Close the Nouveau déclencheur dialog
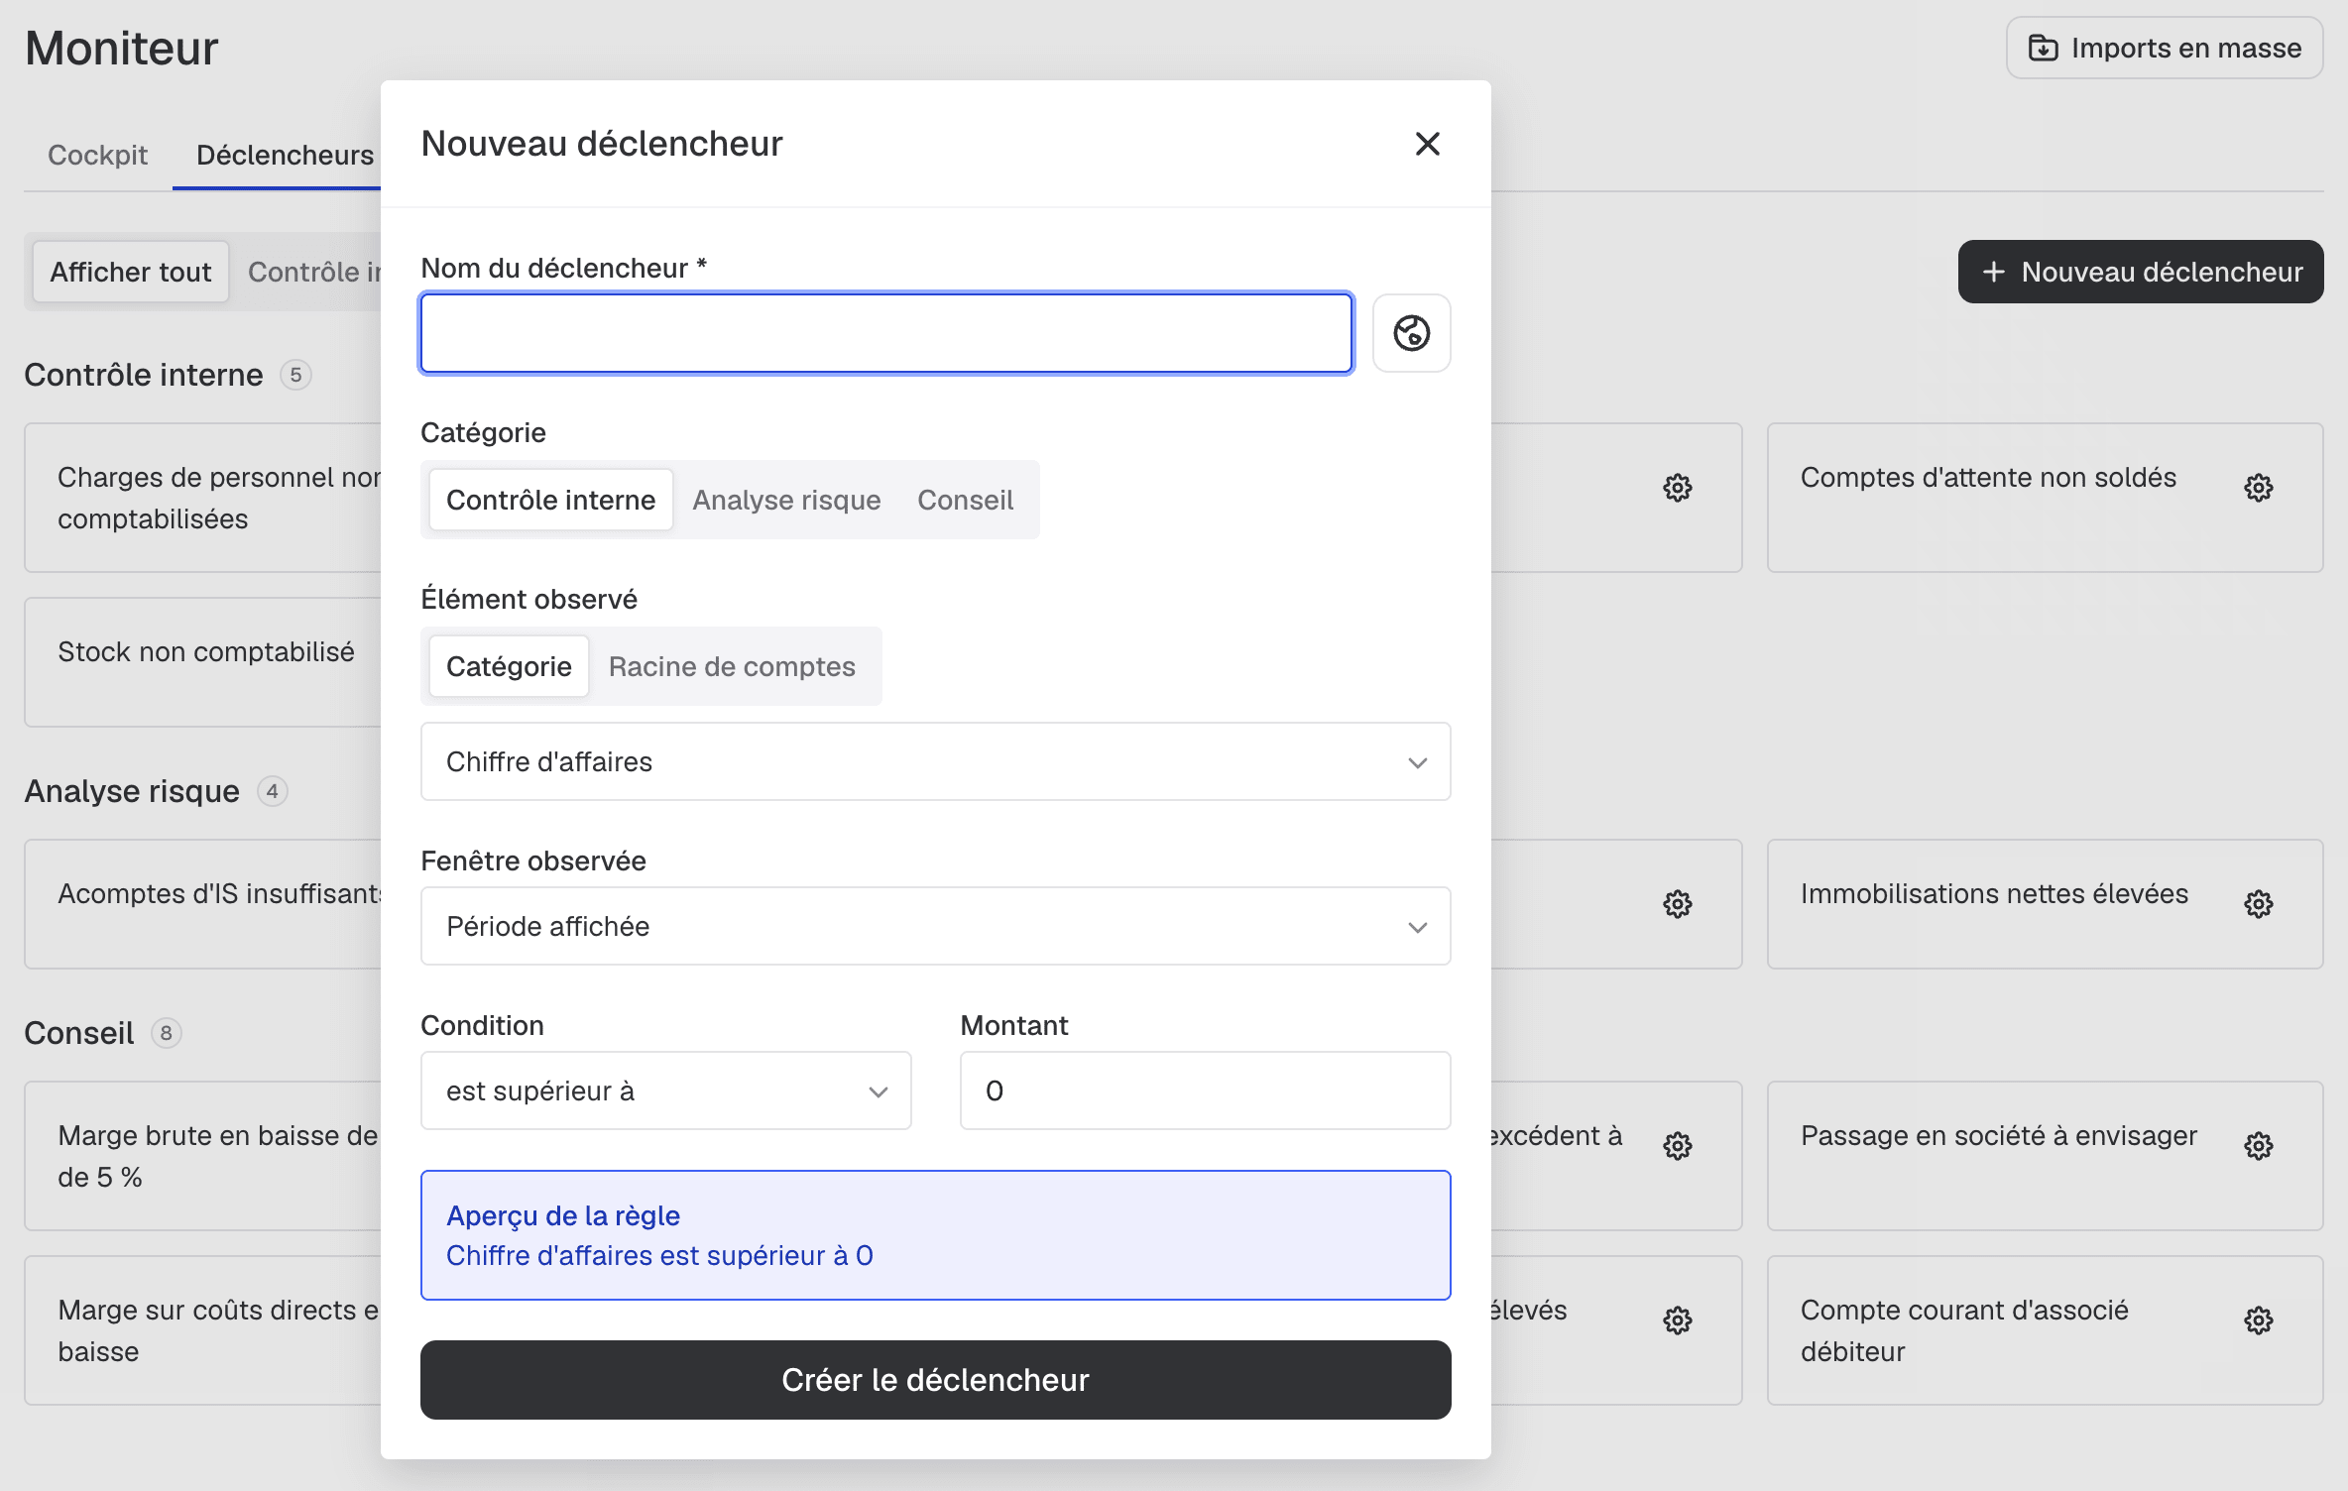This screenshot has height=1491, width=2348. [1427, 144]
